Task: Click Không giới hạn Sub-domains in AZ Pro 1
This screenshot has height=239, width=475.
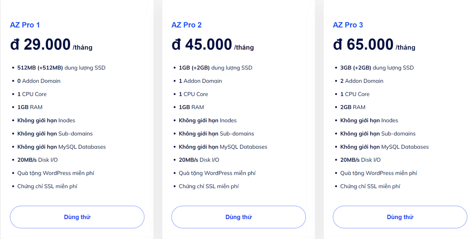Action: point(55,134)
